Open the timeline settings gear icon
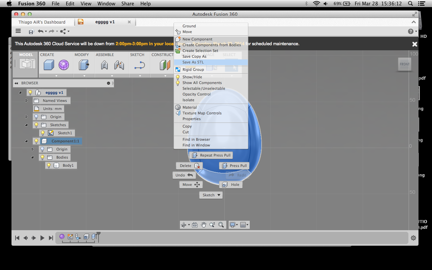Image resolution: width=432 pixels, height=270 pixels. (x=413, y=238)
